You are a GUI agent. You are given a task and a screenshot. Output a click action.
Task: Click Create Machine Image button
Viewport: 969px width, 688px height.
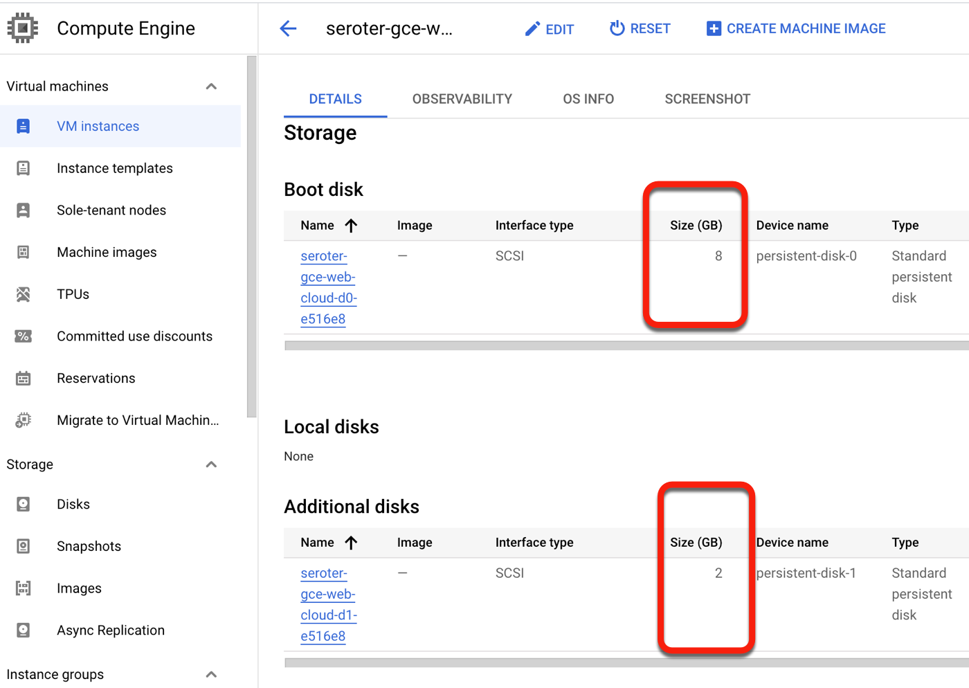coord(796,28)
